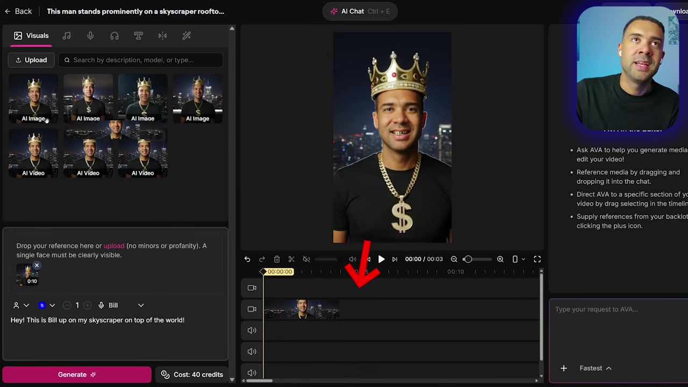Open the transitions split icon tab
Image resolution: width=688 pixels, height=387 pixels.
point(162,35)
